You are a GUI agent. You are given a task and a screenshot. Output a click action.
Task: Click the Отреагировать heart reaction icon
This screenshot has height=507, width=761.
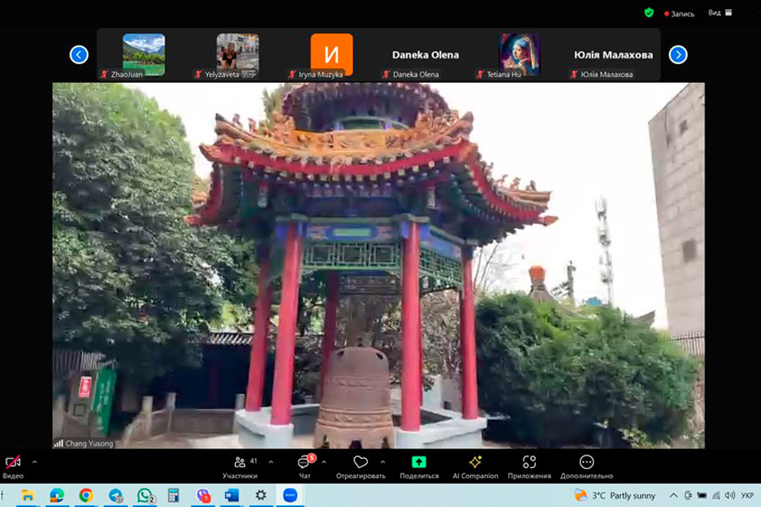coord(360,463)
